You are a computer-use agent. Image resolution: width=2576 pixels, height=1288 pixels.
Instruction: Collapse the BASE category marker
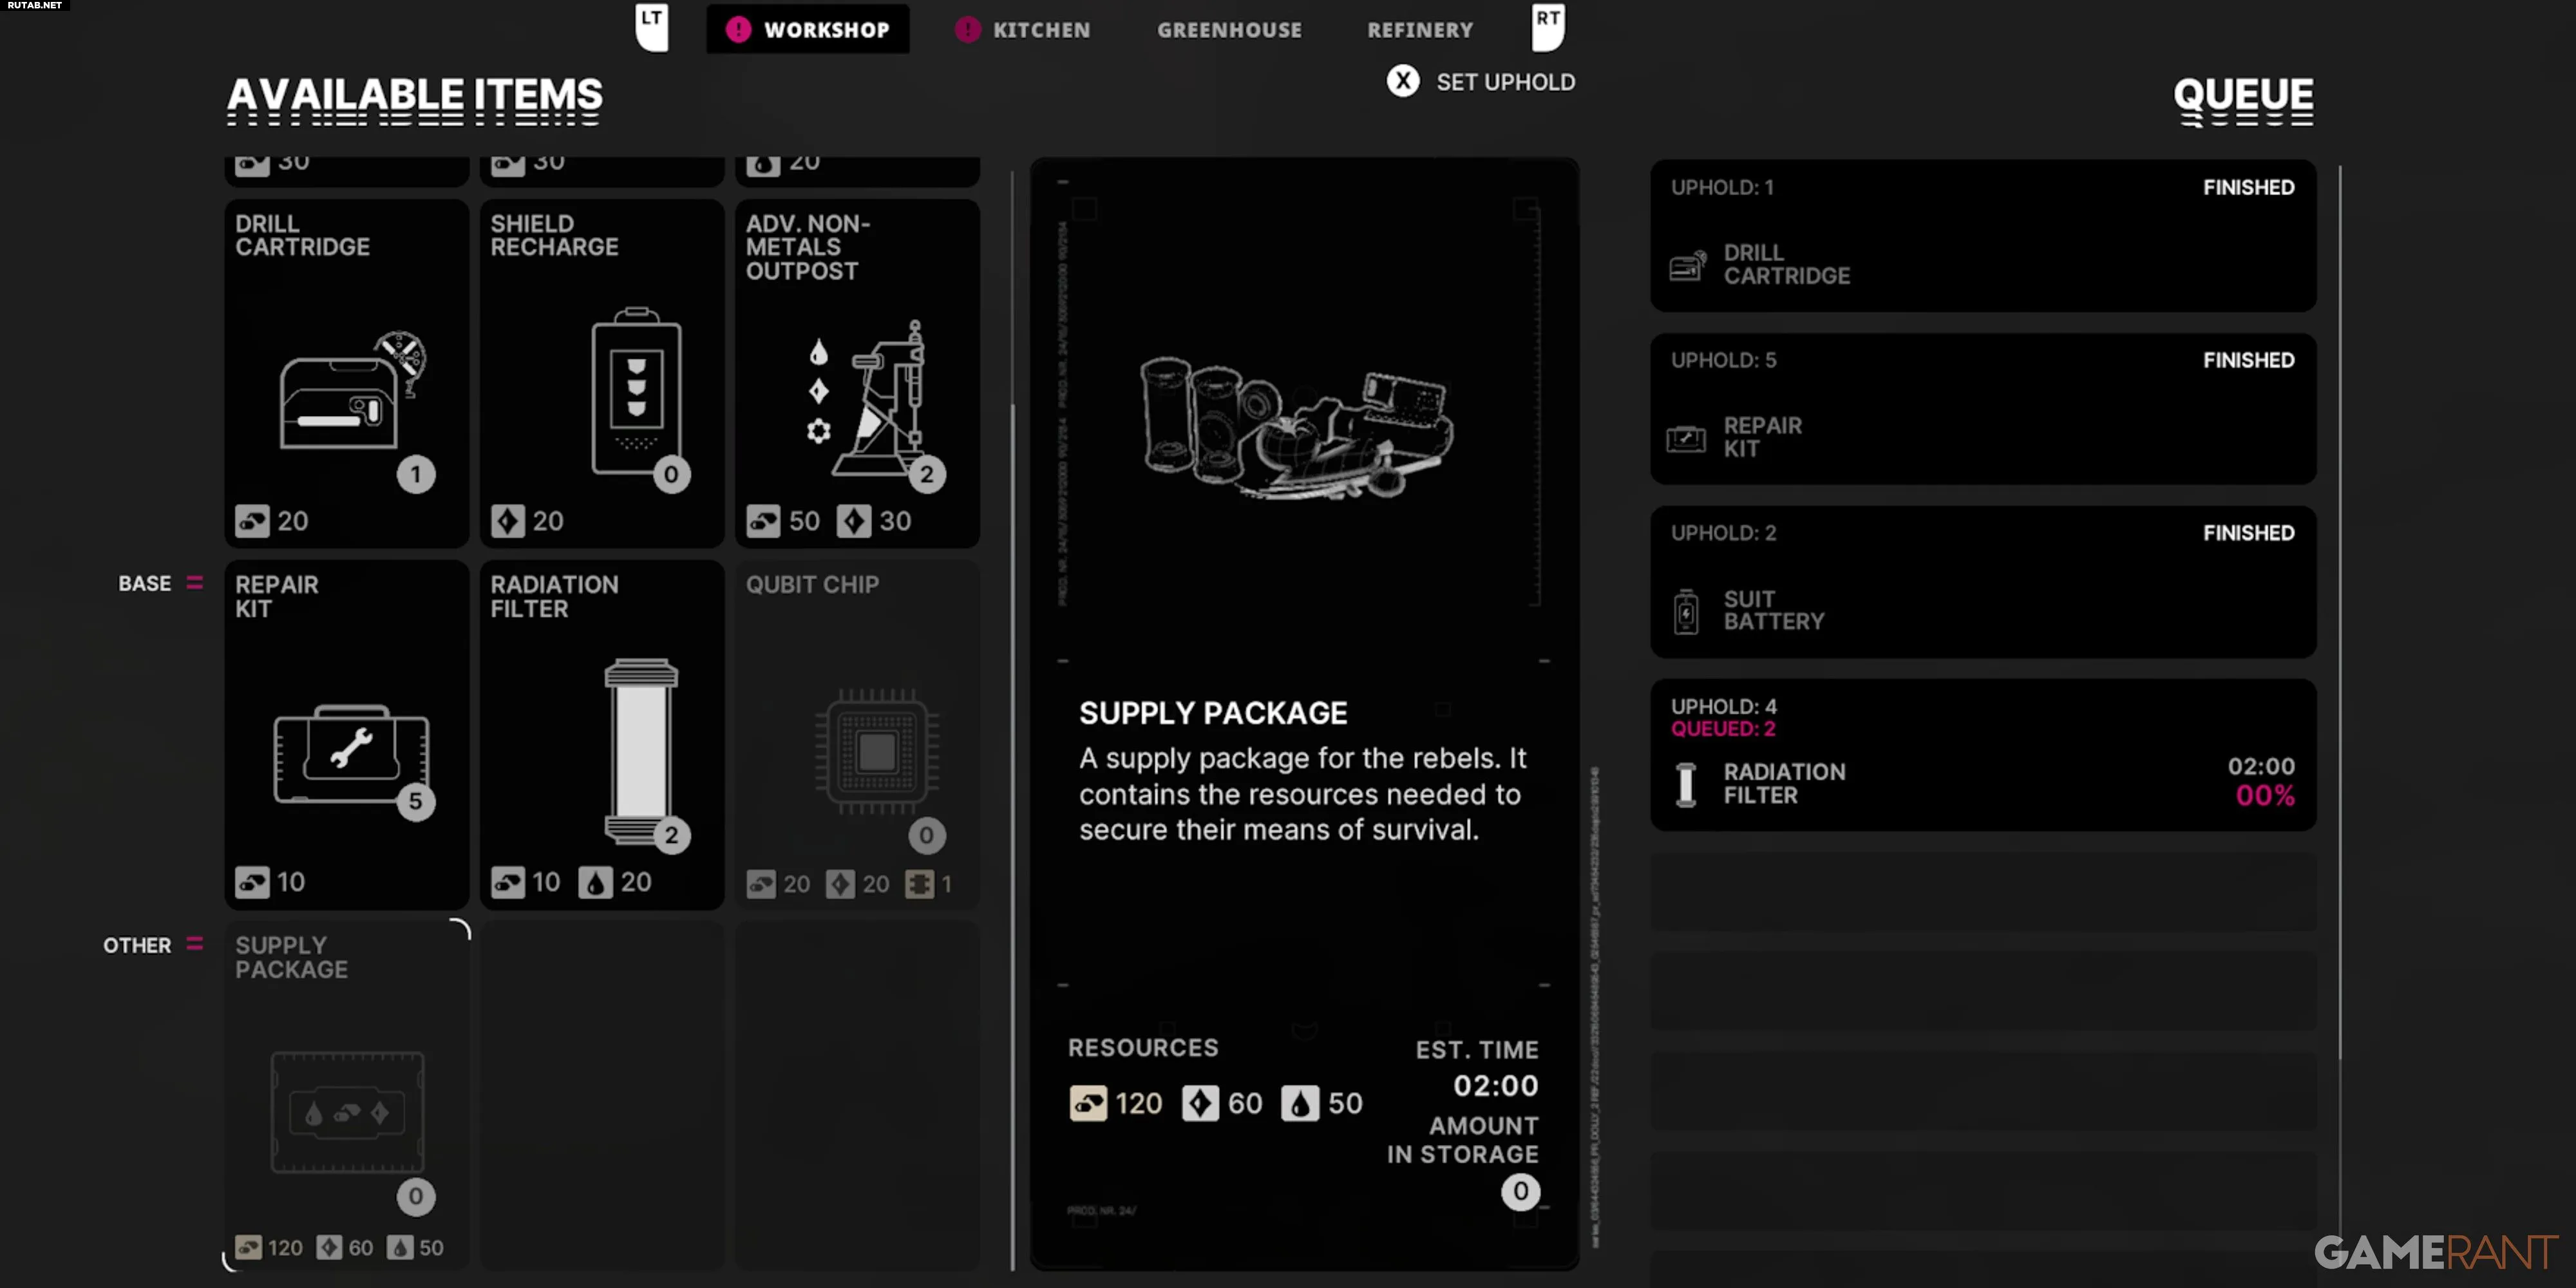195,583
